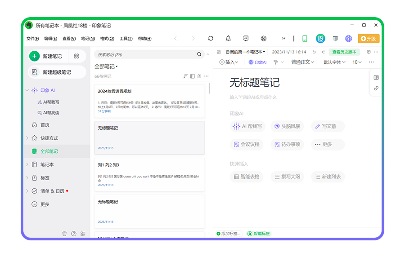Screen dimensions: 405x257
Task: Expand the 快捷方式 section
Action: coord(27,138)
